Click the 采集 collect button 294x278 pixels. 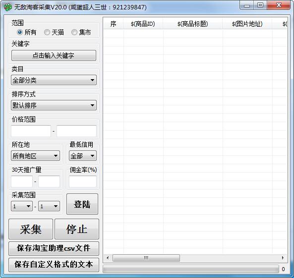click(x=31, y=229)
